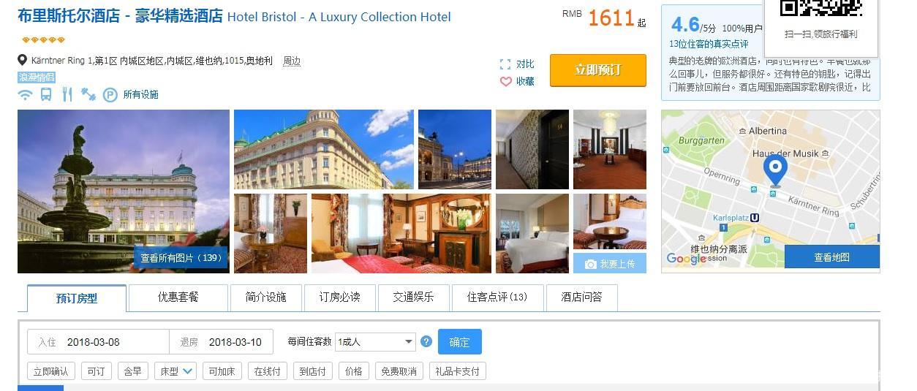Click the 收藏 heart favorite icon
917x391 pixels.
[505, 82]
